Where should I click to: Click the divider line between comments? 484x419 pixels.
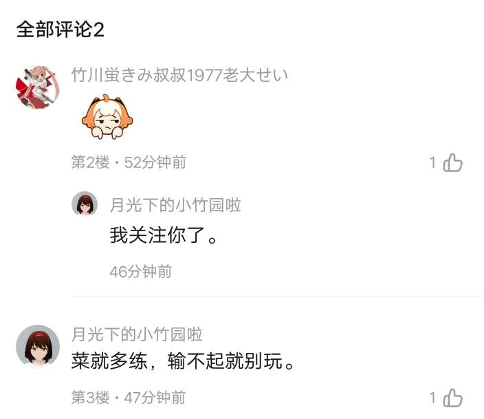[278, 297]
